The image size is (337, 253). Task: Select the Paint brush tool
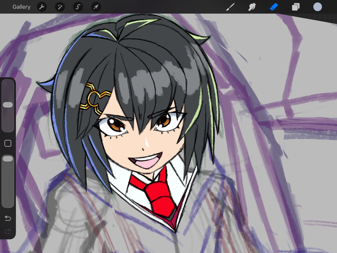click(230, 7)
